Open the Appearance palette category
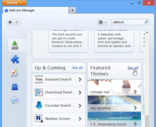Viewport: 156px width, 127px height. [15, 73]
